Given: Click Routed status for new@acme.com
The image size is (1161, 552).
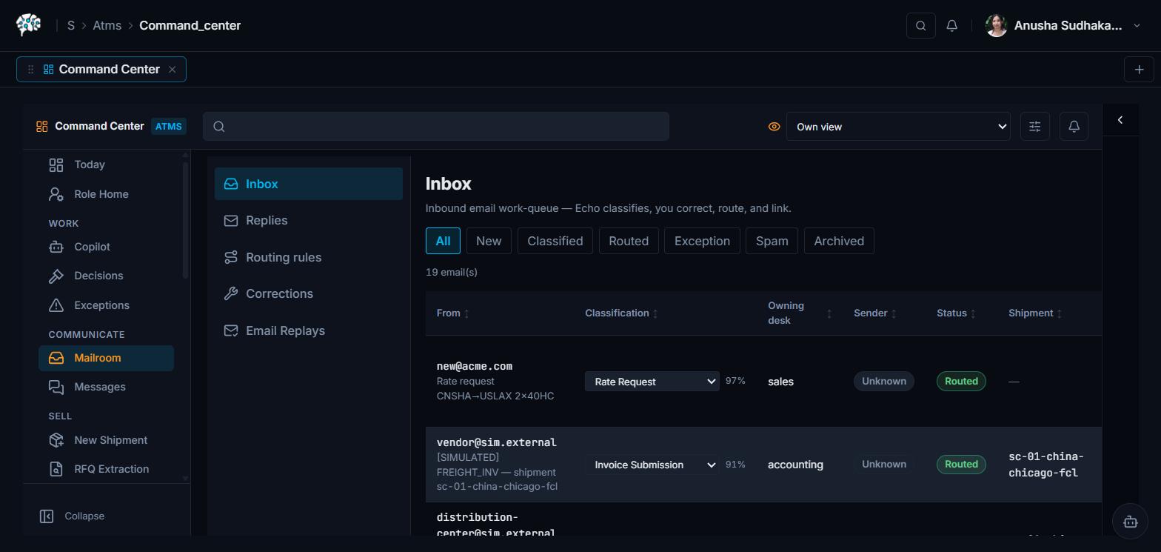Looking at the screenshot, I should (x=961, y=381).
